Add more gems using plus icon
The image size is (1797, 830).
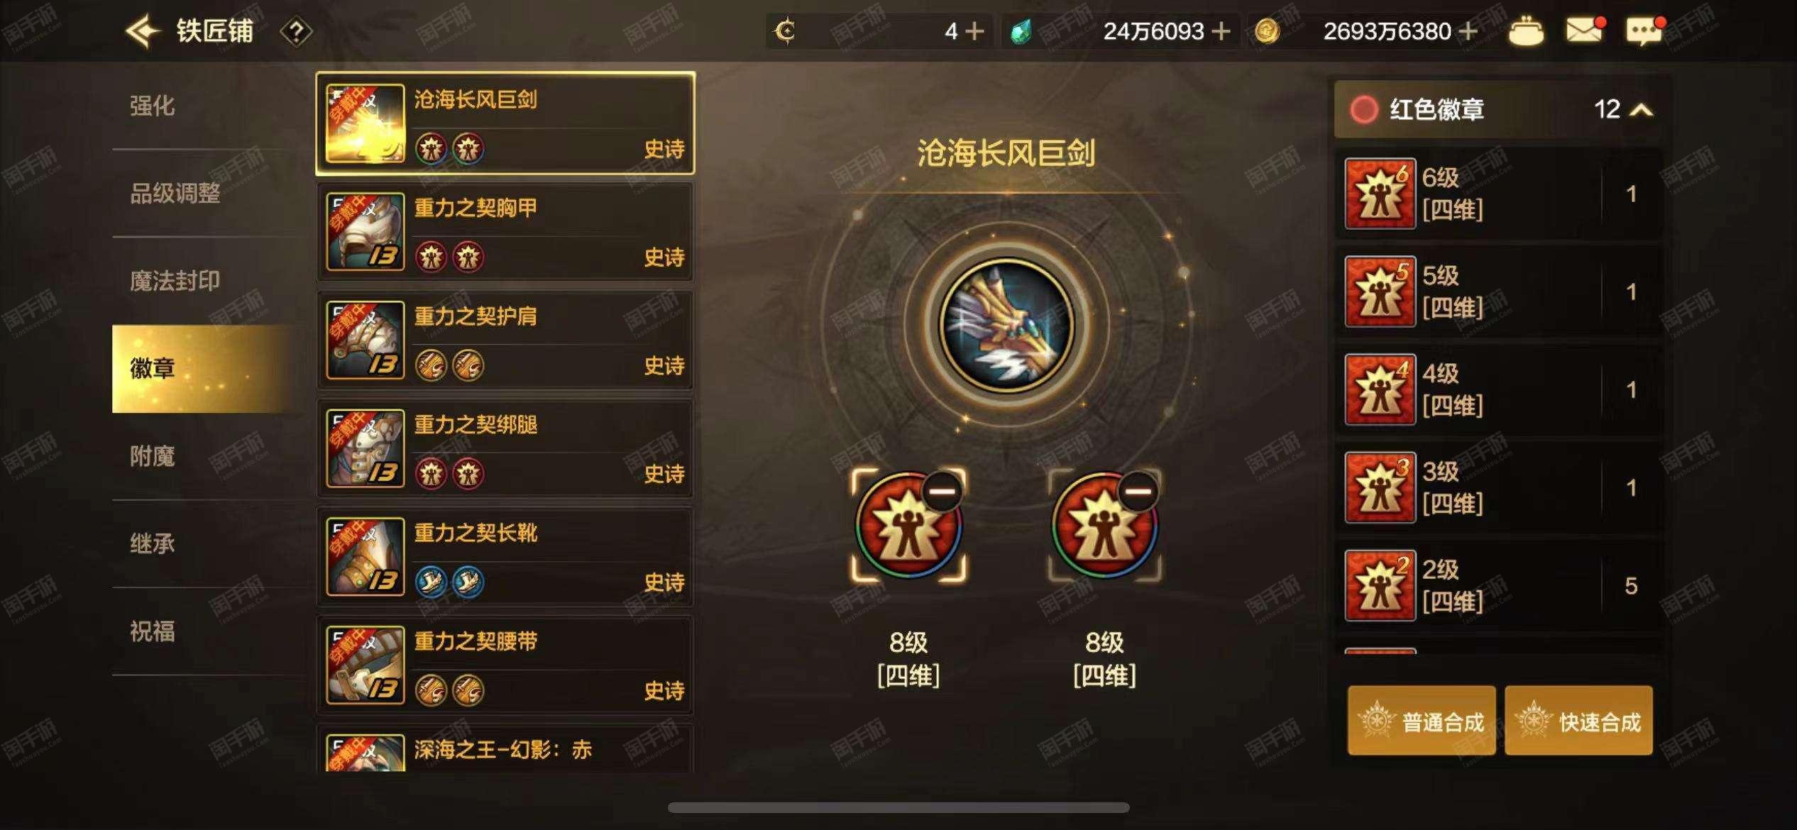[x=1221, y=31]
